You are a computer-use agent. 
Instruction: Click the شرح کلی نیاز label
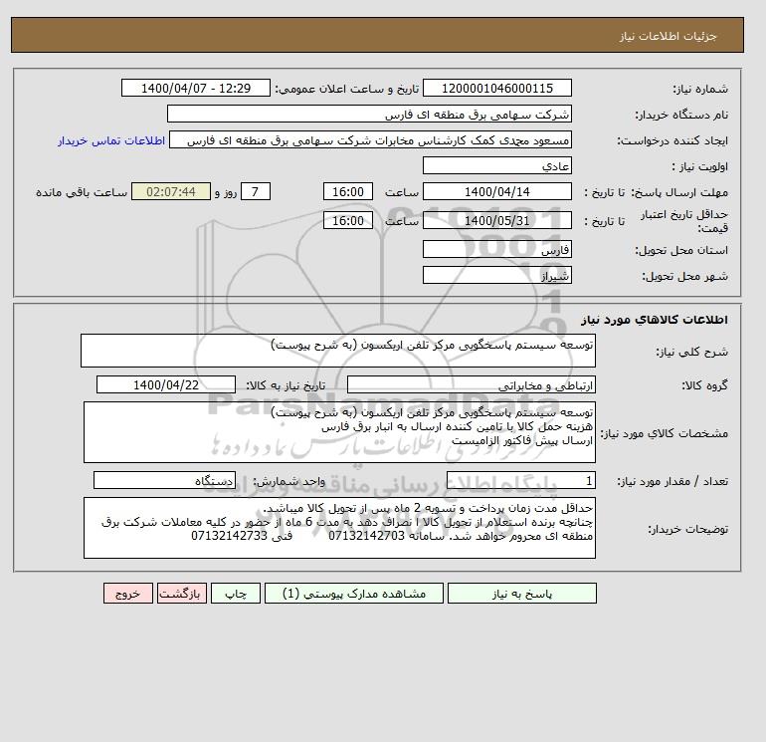(691, 352)
